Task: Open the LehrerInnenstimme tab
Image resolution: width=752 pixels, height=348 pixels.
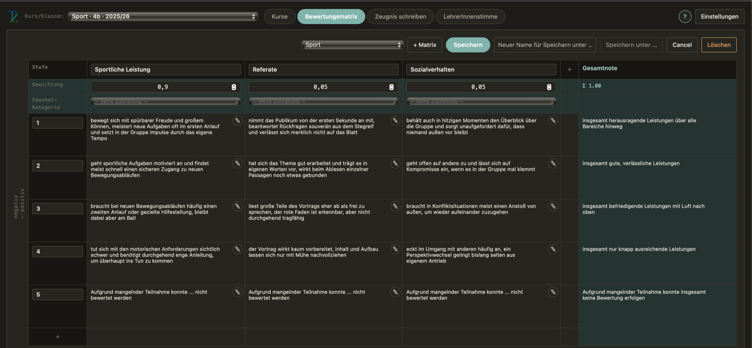Action: [470, 16]
